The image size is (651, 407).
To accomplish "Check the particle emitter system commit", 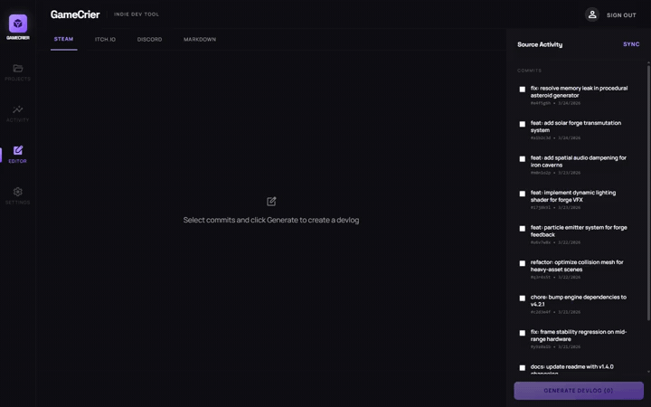I will click(523, 229).
